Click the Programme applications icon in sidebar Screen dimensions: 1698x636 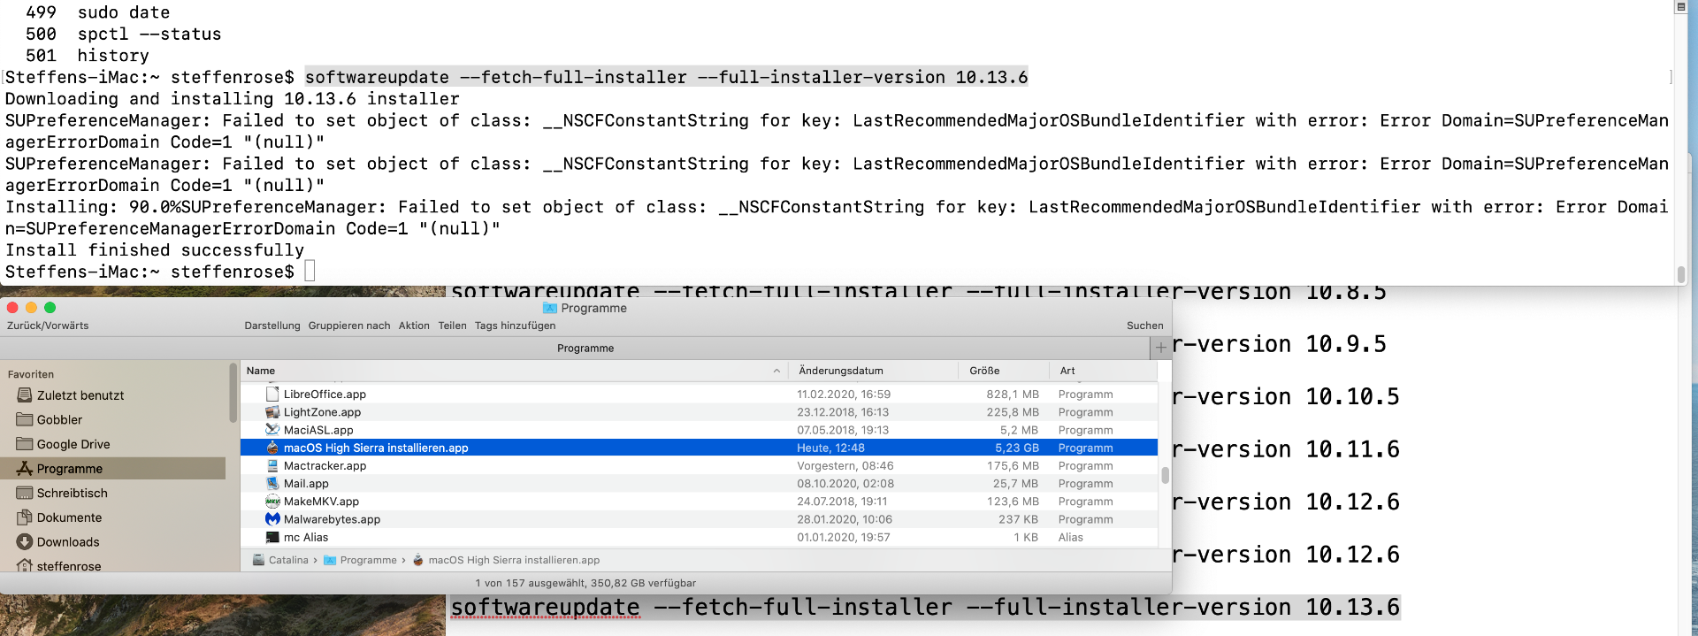pyautogui.click(x=25, y=469)
